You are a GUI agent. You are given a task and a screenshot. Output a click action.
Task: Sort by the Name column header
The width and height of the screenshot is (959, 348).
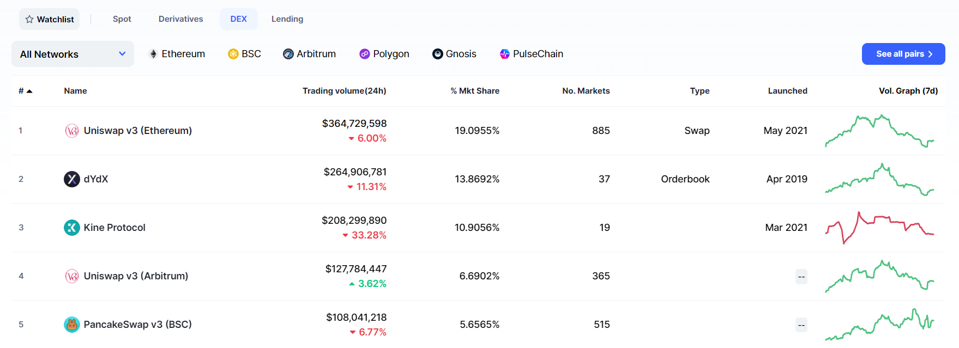pos(75,91)
